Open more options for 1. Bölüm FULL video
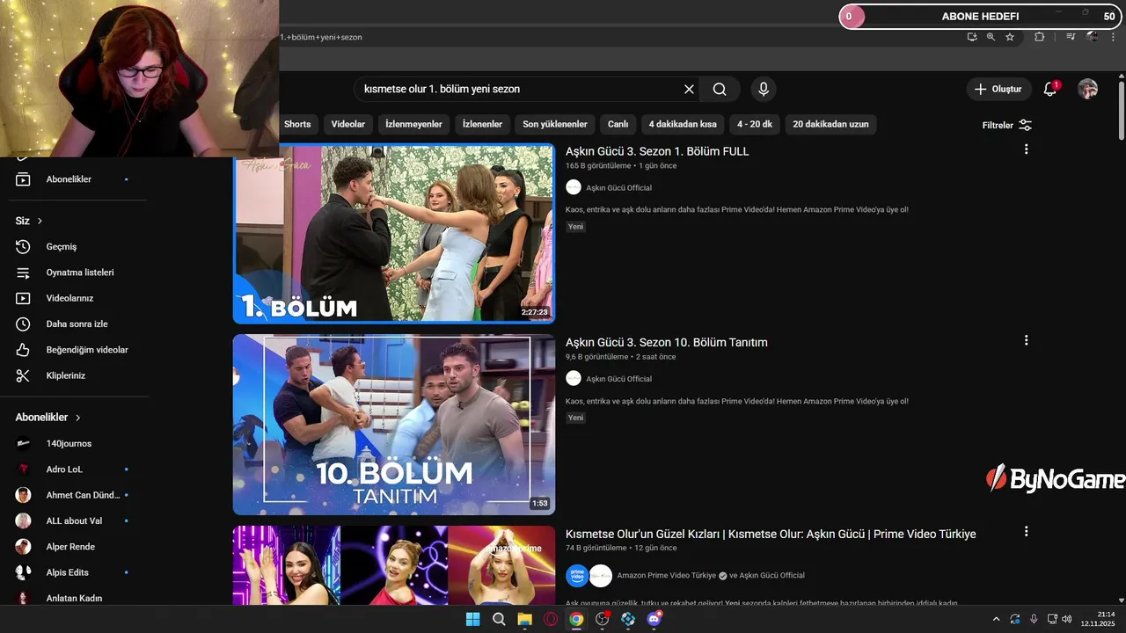Screen dimensions: 1126x633 (1026, 149)
